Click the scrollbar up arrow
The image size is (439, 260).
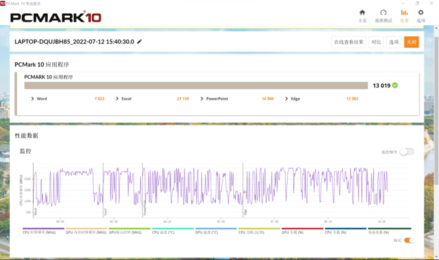(436, 28)
